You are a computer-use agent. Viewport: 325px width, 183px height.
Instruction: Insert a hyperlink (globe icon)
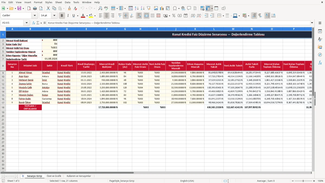tap(183, 8)
